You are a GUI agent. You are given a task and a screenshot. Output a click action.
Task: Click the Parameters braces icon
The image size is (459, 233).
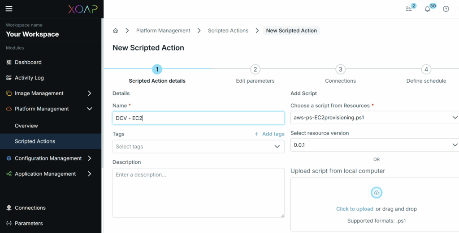[9, 223]
